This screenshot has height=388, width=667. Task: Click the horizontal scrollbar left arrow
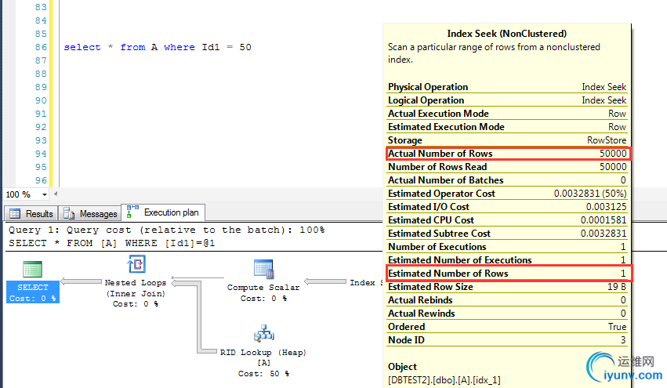pos(56,194)
